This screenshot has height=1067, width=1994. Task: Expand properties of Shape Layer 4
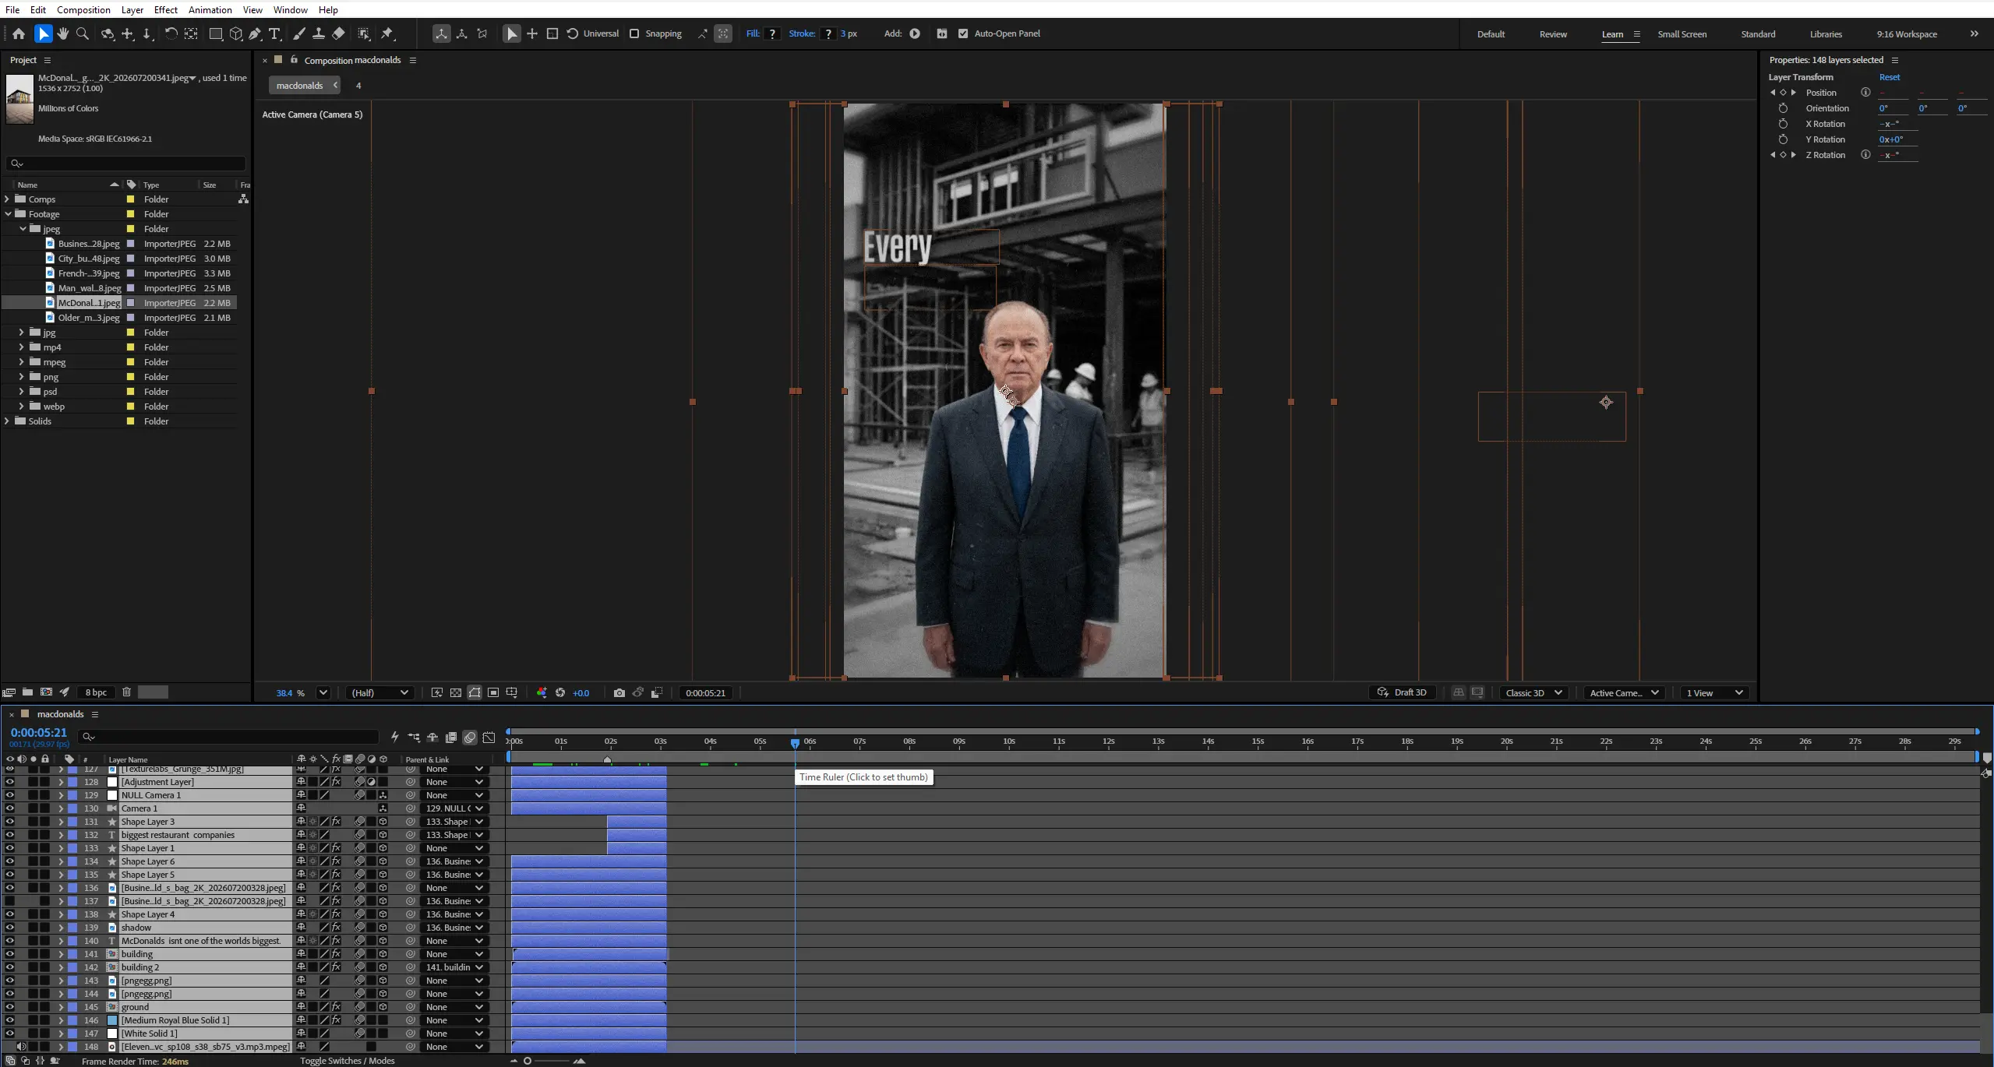pos(61,914)
